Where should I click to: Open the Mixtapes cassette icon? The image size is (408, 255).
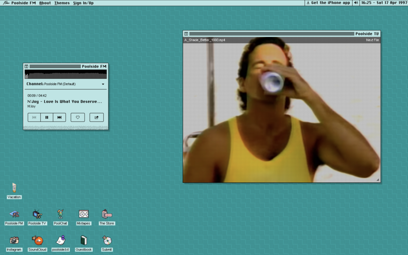(84, 214)
